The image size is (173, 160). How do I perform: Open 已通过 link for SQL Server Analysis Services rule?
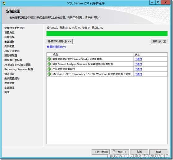[x=138, y=64]
